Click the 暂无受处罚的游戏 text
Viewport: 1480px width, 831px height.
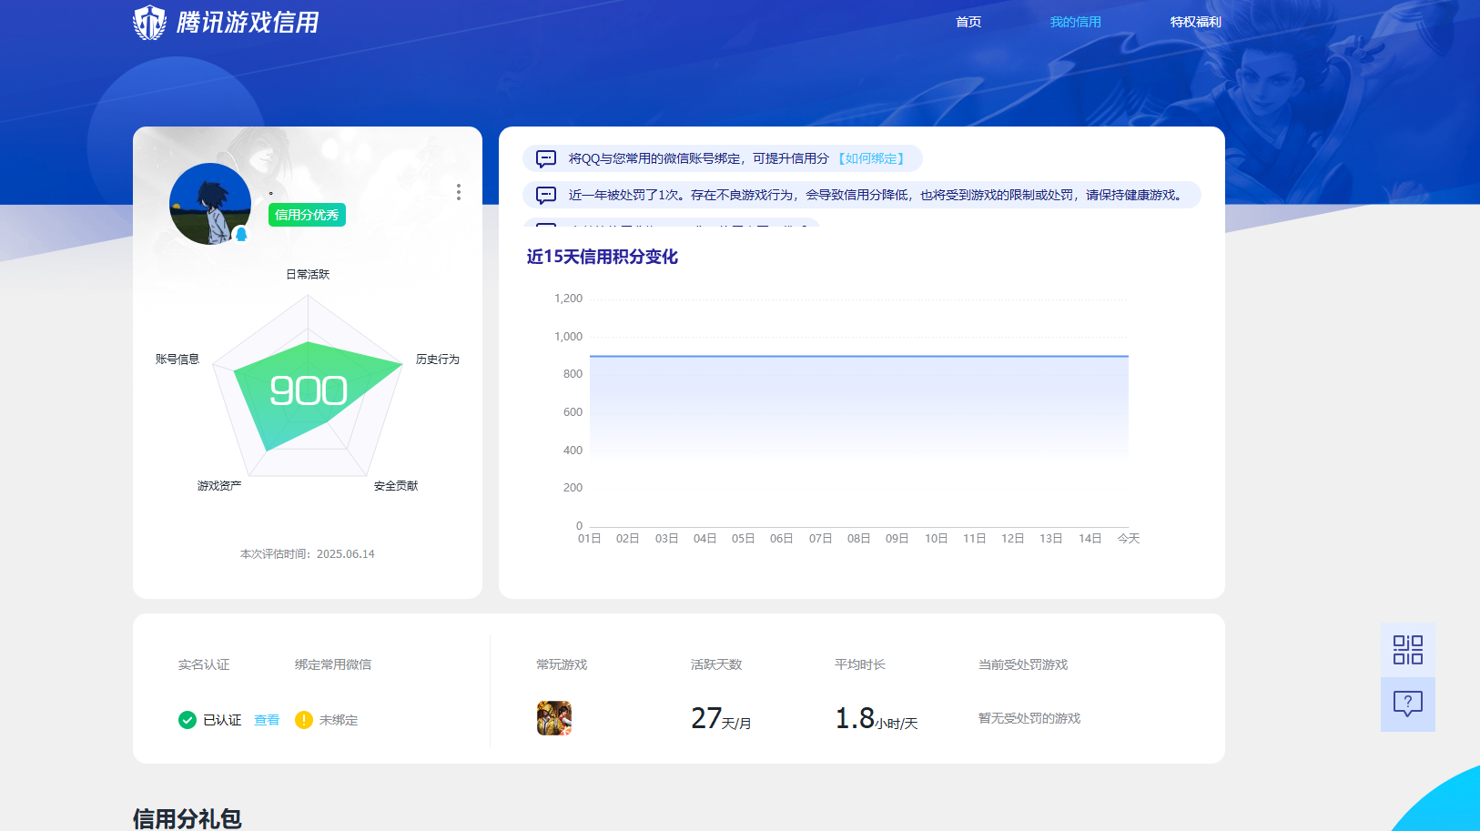(1029, 718)
